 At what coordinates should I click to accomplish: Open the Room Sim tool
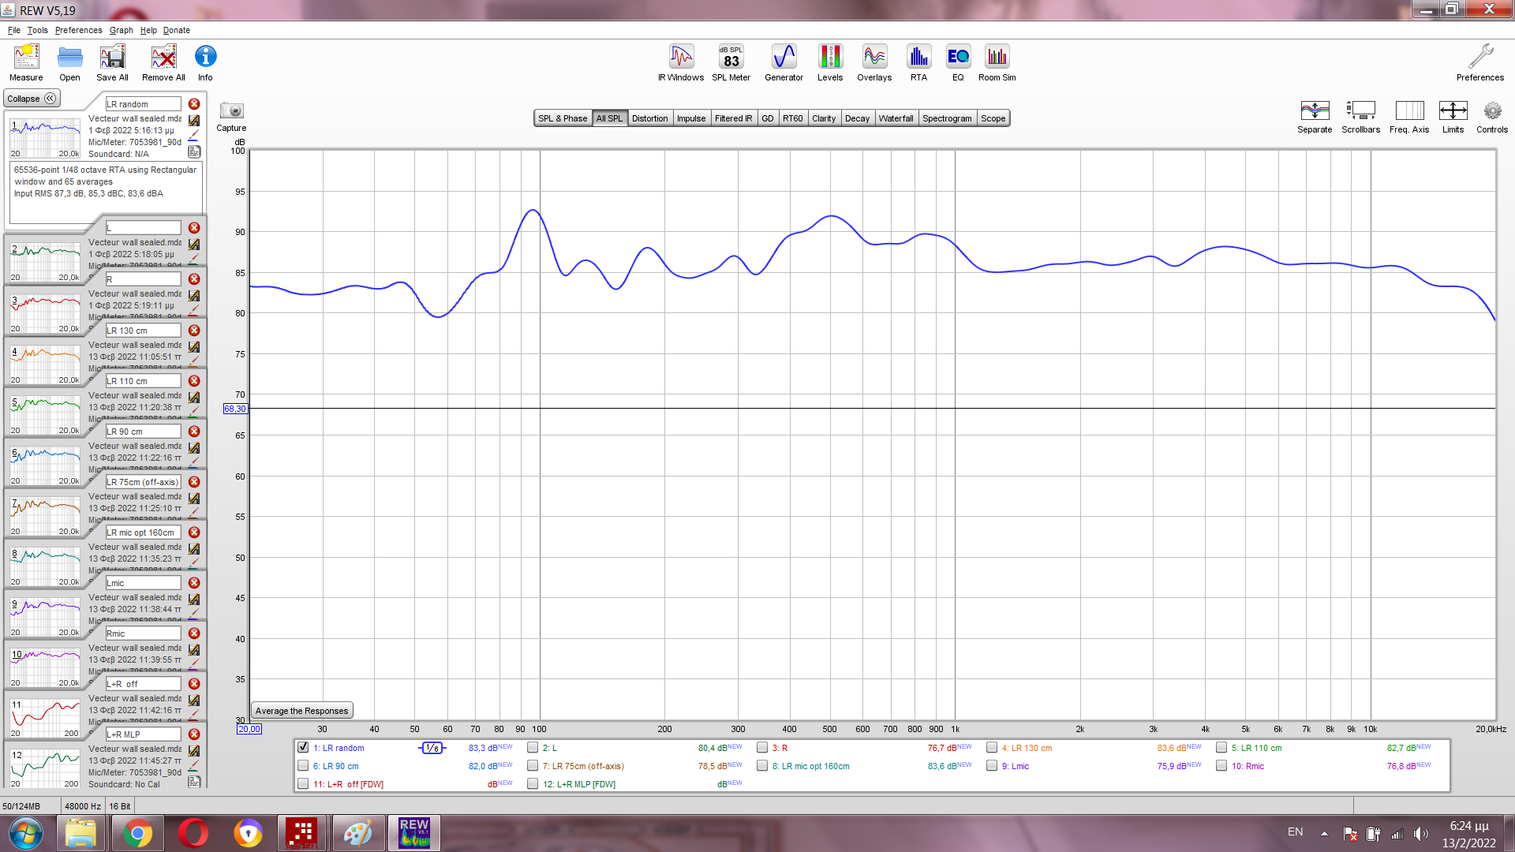(997, 62)
